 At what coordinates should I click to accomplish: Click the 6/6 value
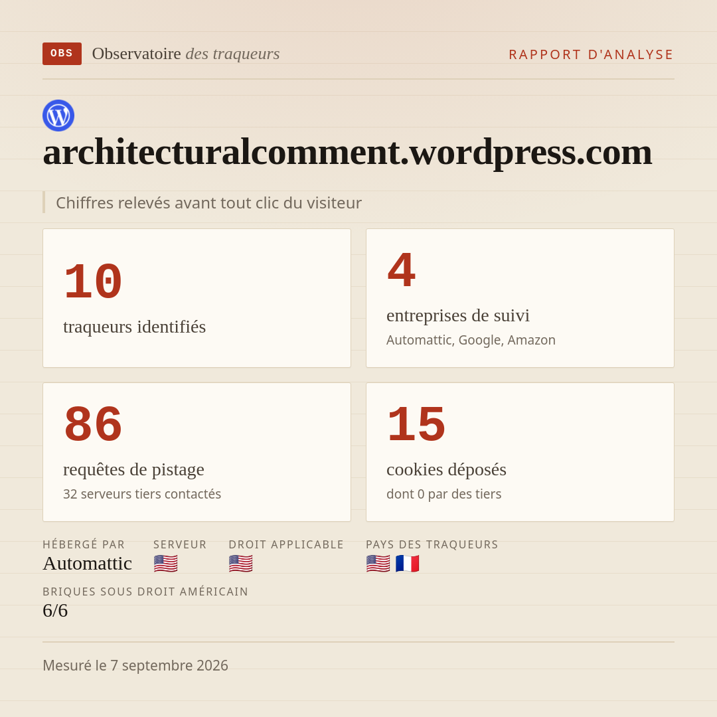click(x=55, y=611)
